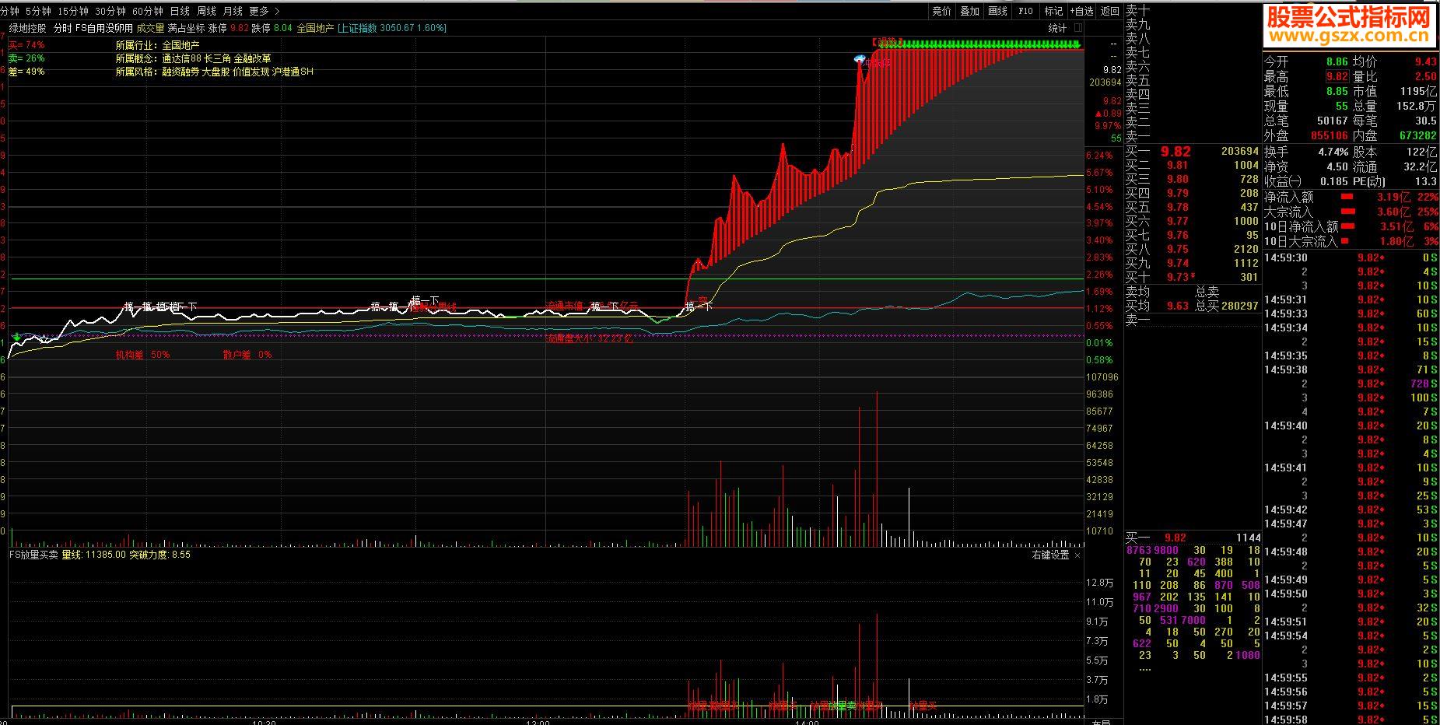This screenshot has height=725, width=1440.
Task: Click the 14:59:30 tick trade row
Action: (x=1351, y=257)
